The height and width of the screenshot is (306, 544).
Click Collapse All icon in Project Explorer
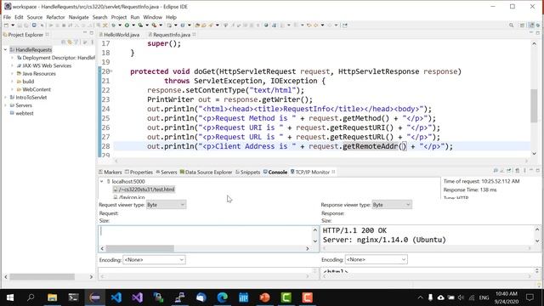pos(64,42)
